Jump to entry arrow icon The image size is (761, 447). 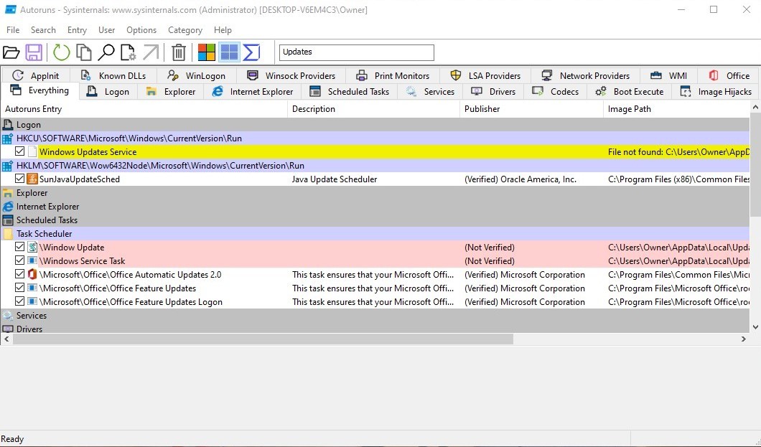[151, 52]
